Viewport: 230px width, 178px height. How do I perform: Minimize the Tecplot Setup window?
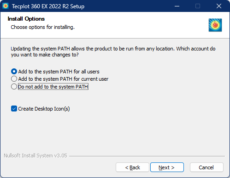click(x=177, y=6)
